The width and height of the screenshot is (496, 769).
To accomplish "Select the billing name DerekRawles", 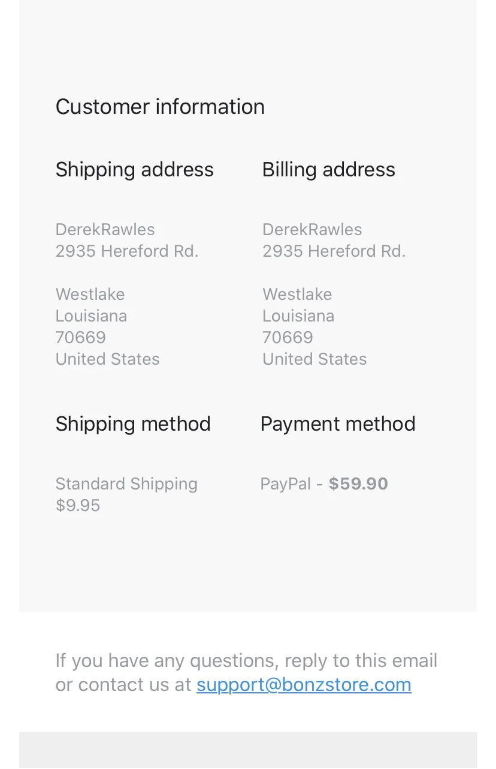I will click(312, 230).
